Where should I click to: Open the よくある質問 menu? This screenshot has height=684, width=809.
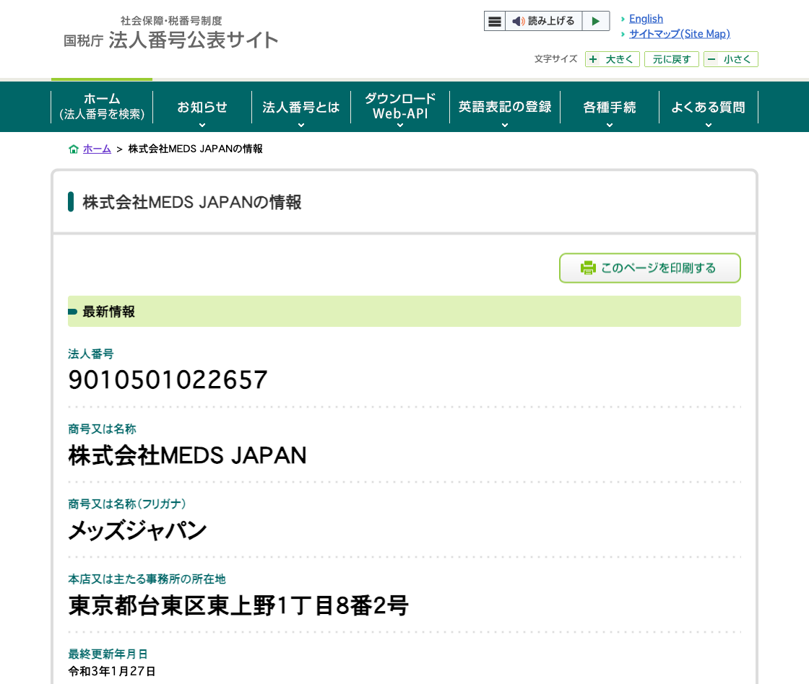[x=709, y=107]
